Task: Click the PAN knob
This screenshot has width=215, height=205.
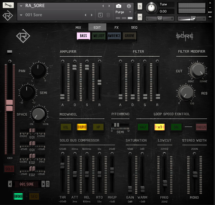Action: [x=38, y=71]
